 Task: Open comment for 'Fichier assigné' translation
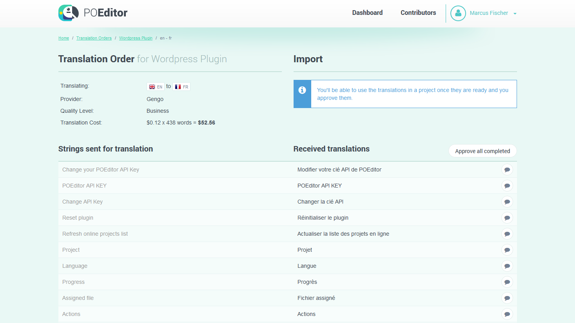coord(507,298)
